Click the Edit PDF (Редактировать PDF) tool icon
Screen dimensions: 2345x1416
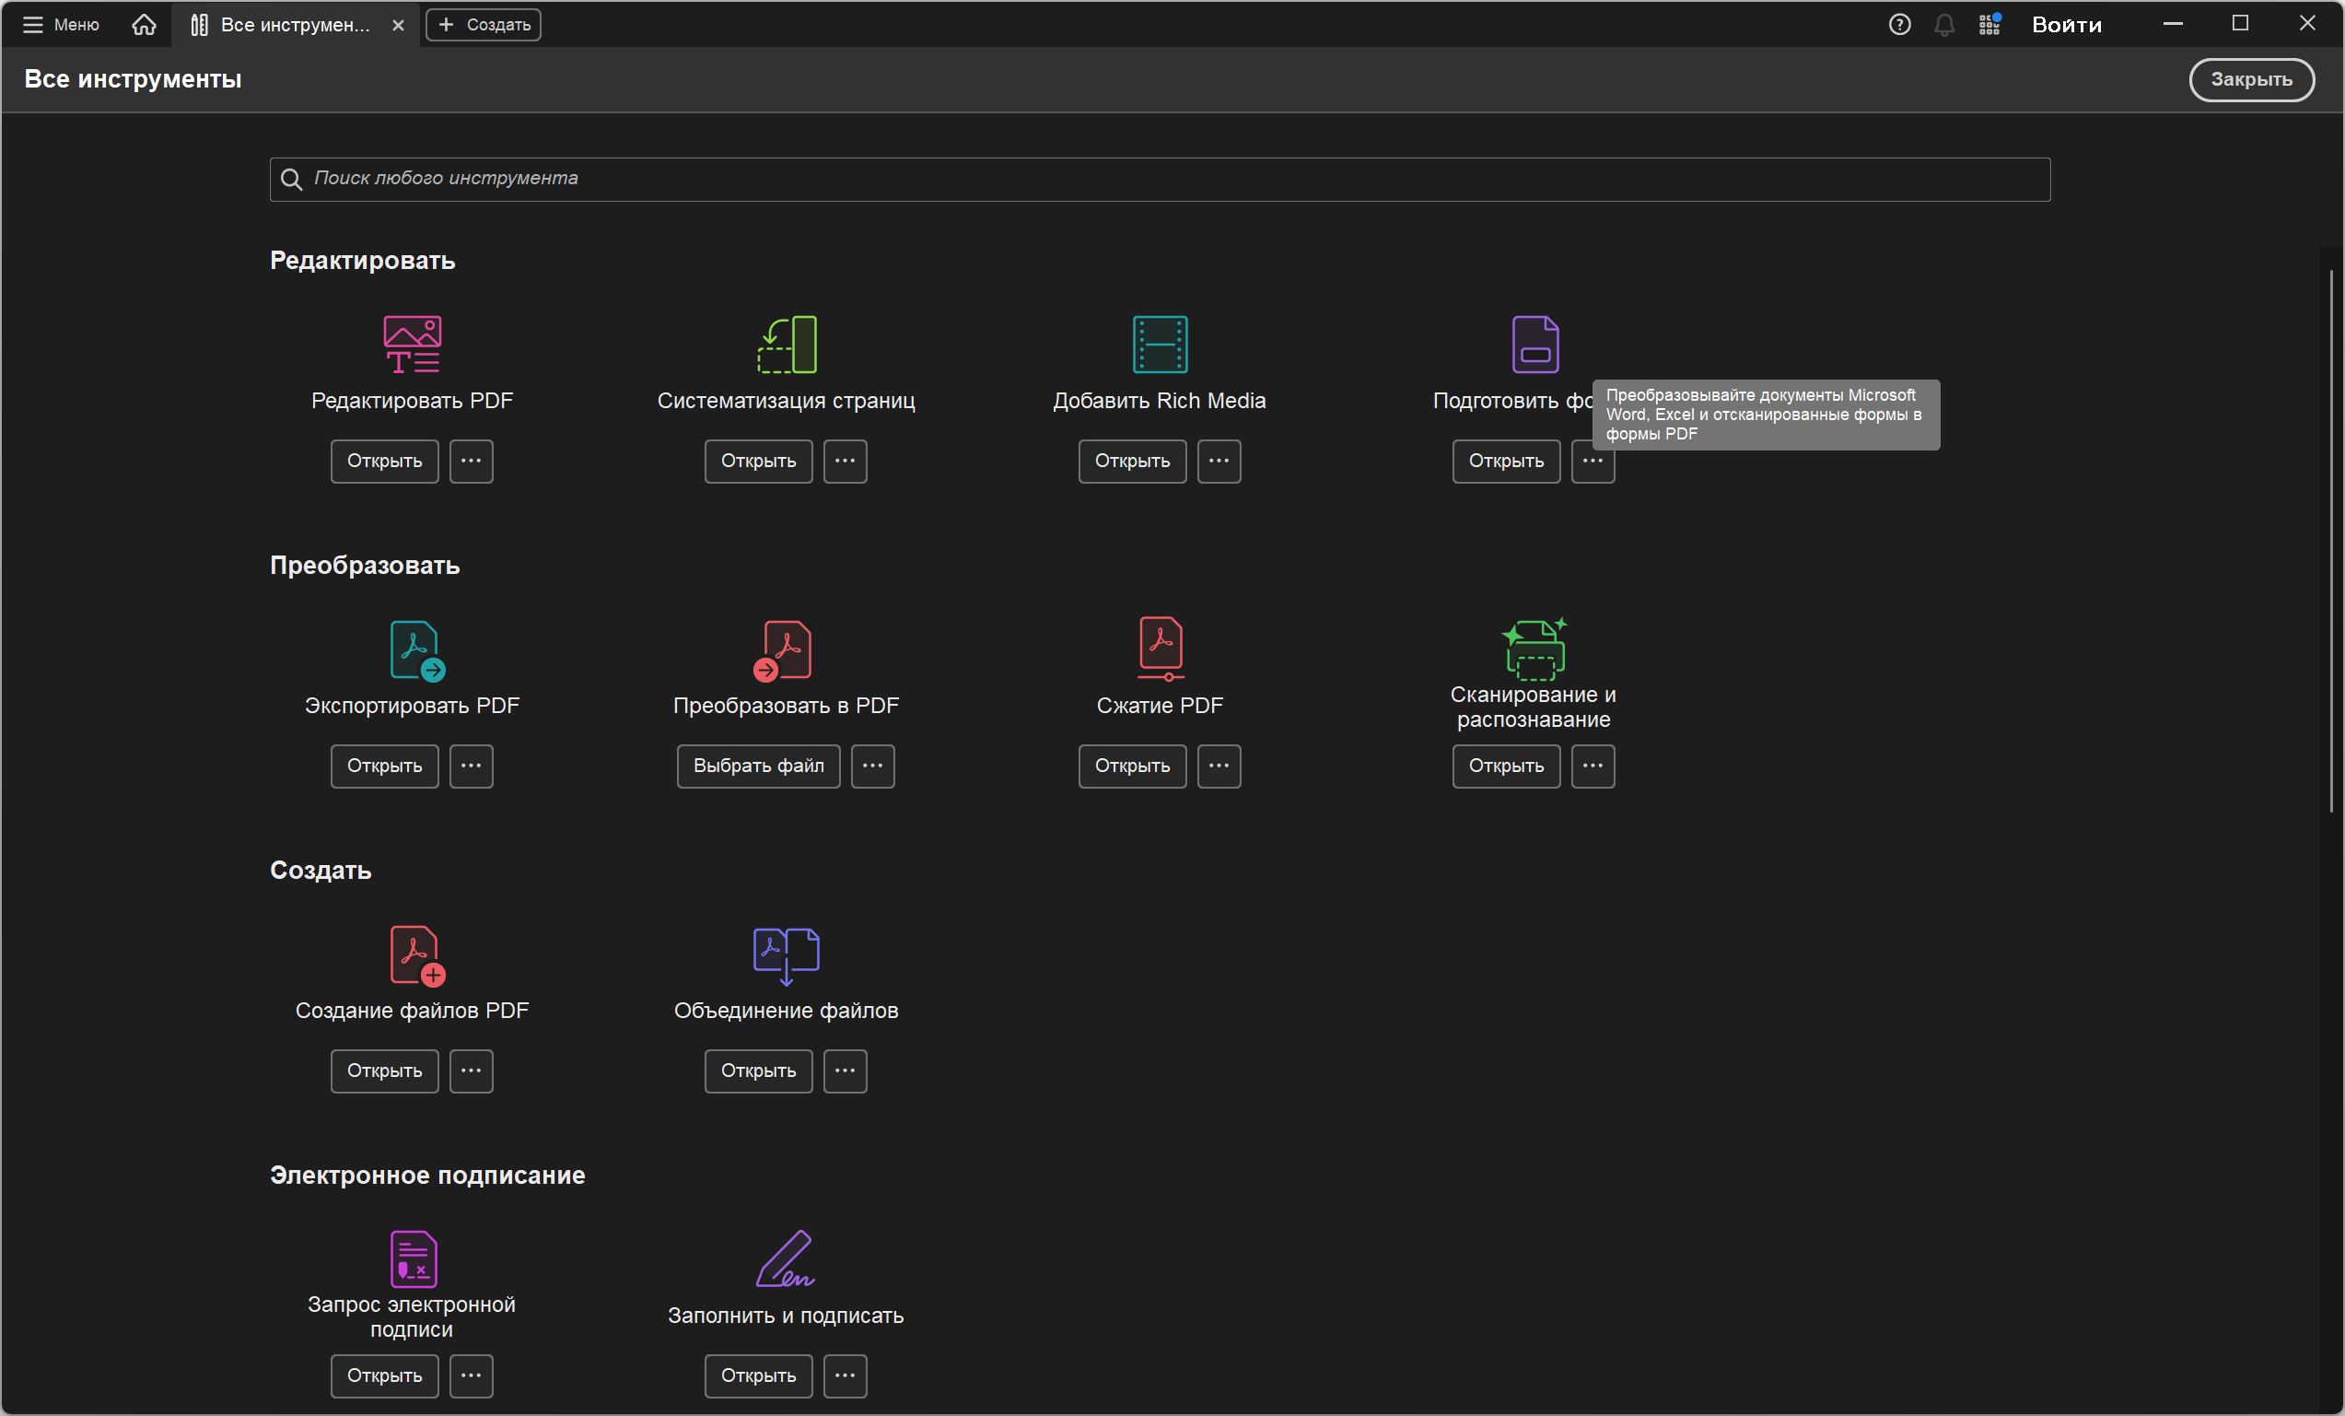point(412,344)
